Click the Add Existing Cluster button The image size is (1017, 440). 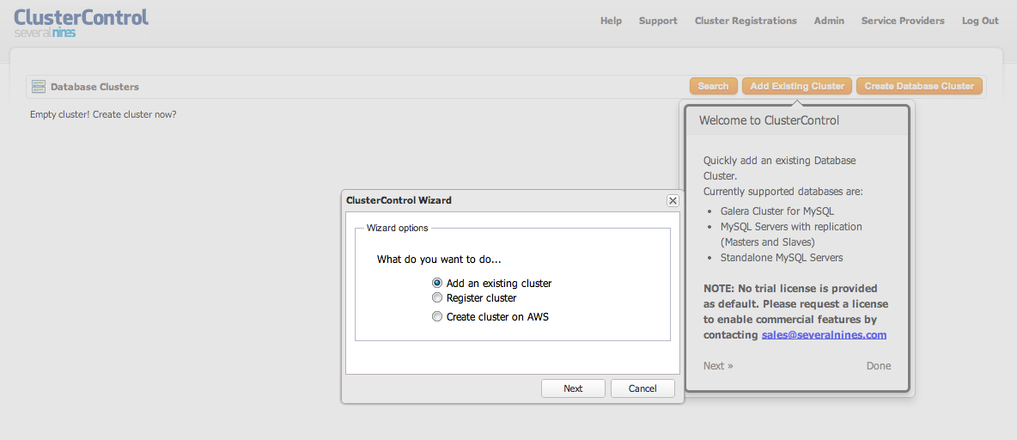tap(797, 86)
